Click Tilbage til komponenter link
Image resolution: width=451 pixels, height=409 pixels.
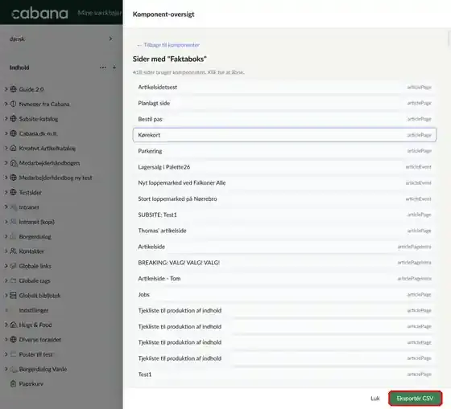(168, 45)
